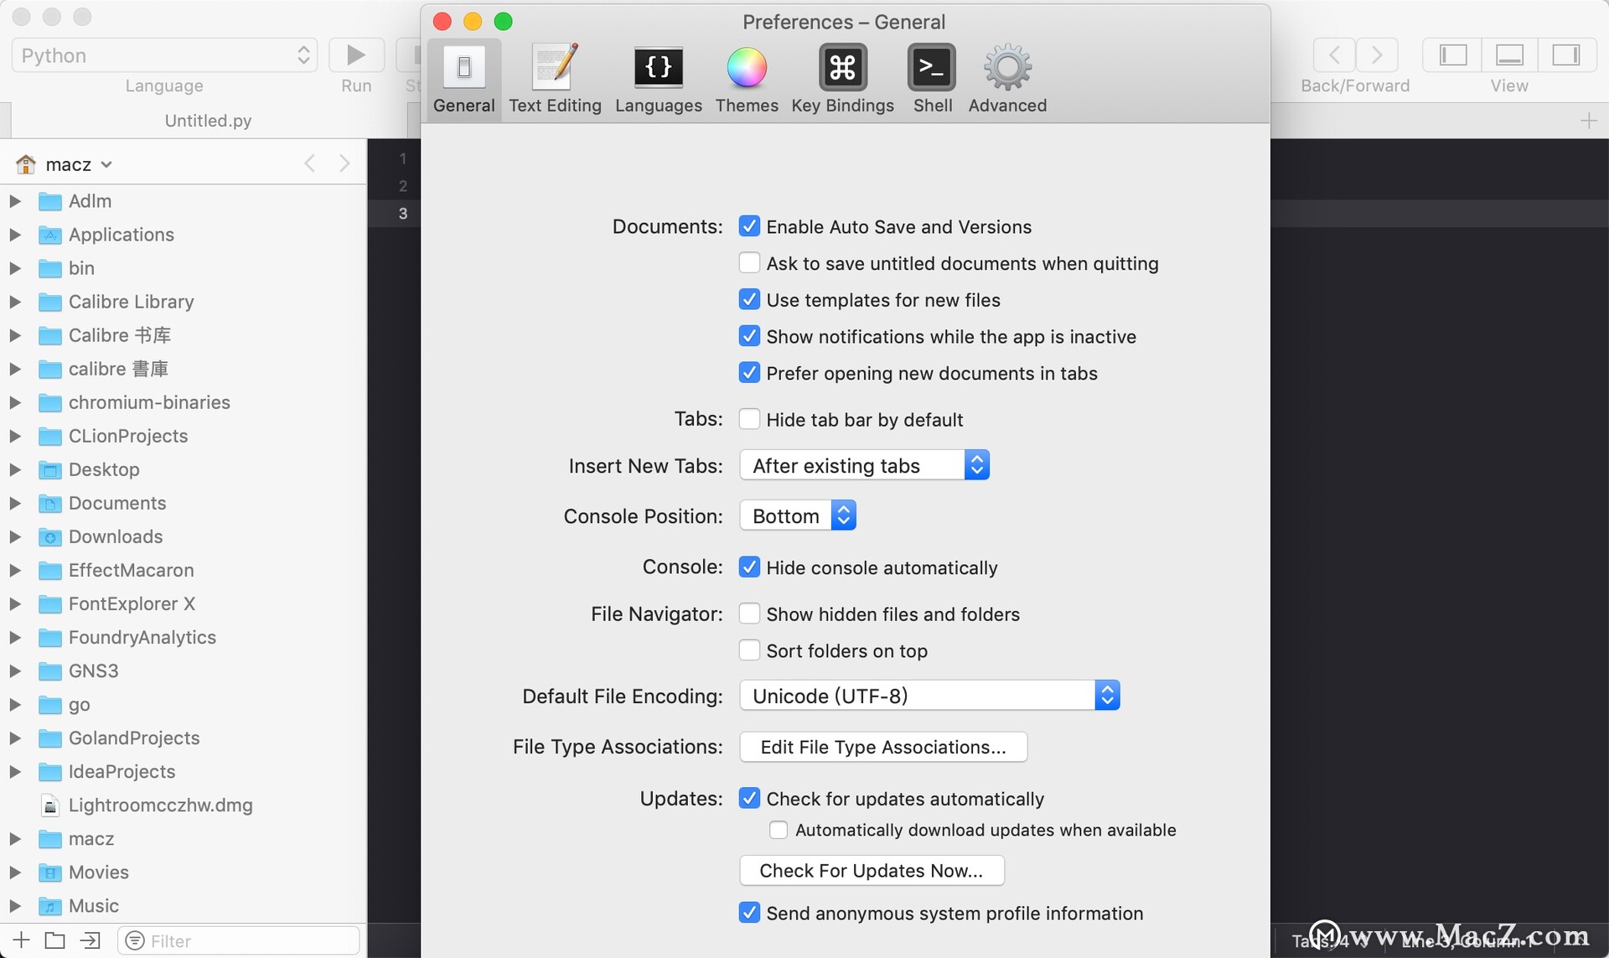The image size is (1609, 958).
Task: Open the General preferences pane
Action: coord(463,80)
